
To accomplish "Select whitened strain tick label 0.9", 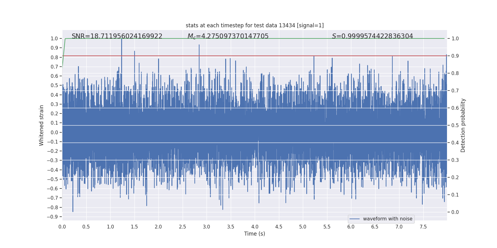I will 54,48.
